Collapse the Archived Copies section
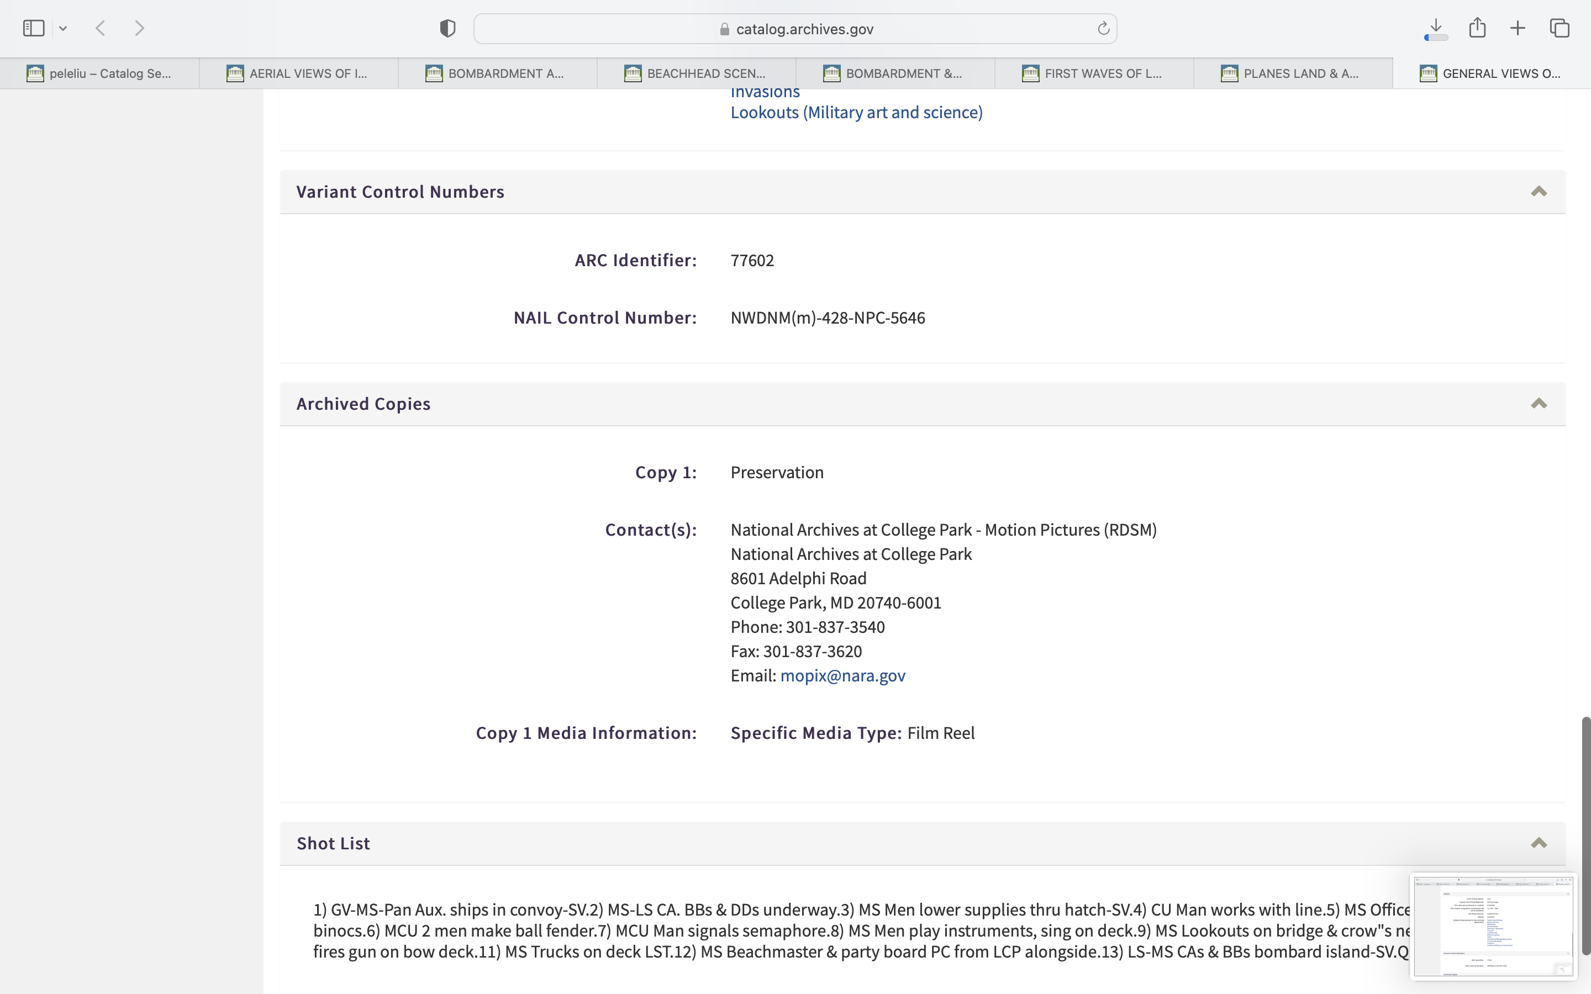The image size is (1591, 994). point(1539,404)
